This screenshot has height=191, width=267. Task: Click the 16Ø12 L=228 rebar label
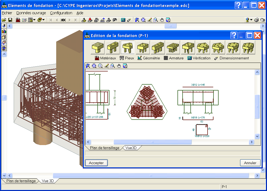pos(202,136)
